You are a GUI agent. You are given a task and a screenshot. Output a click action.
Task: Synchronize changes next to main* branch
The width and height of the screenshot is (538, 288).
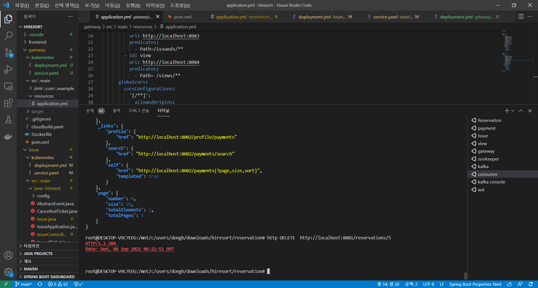tap(40, 284)
